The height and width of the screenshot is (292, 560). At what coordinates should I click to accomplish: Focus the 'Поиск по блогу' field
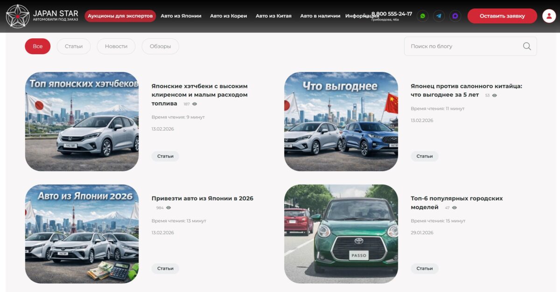pos(462,46)
